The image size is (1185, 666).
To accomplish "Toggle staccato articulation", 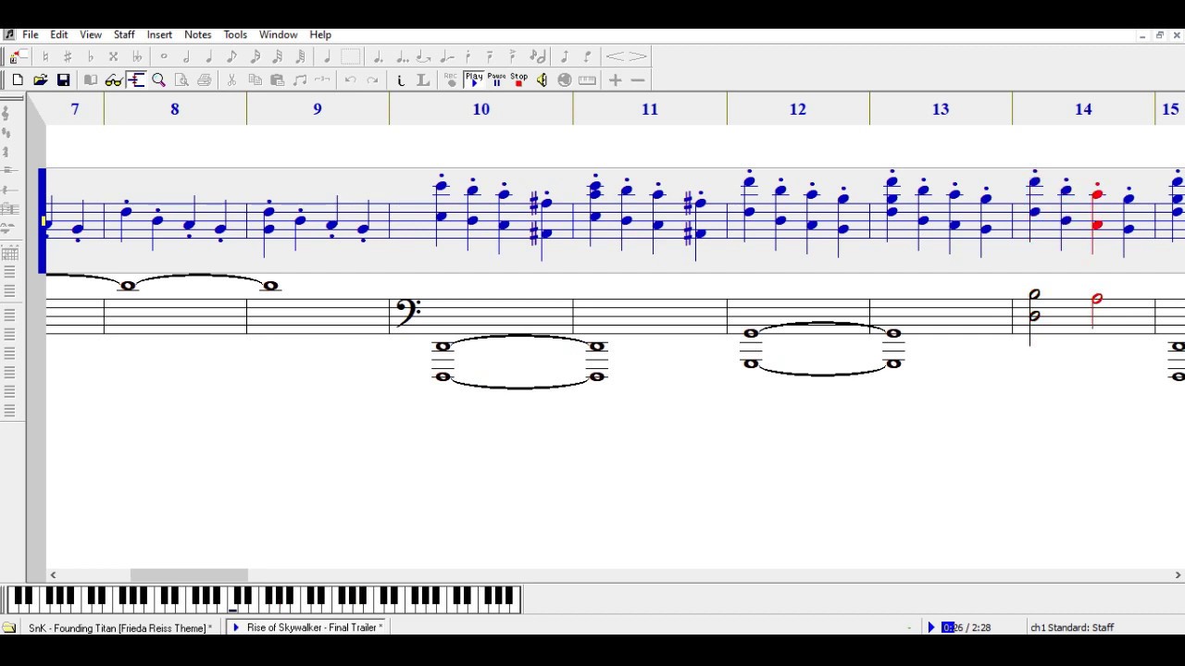I will [x=468, y=56].
